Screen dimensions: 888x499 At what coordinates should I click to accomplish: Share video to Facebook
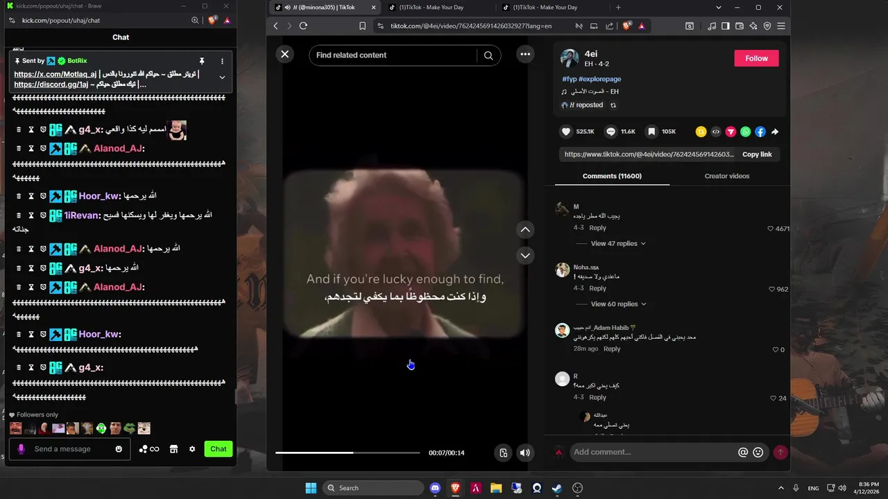(760, 132)
